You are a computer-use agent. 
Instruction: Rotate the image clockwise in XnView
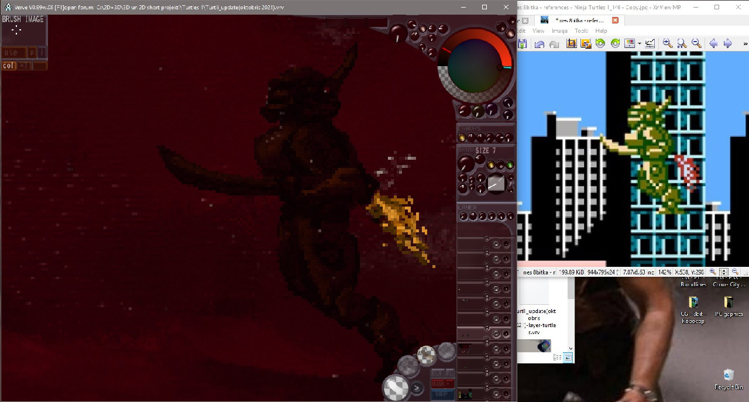pos(616,43)
